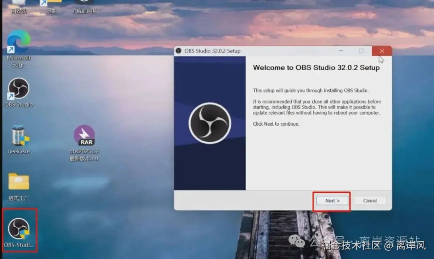434x259 pixels.
Task: Click the OBS Studio 32.0.2 Setup title
Action: [213, 51]
